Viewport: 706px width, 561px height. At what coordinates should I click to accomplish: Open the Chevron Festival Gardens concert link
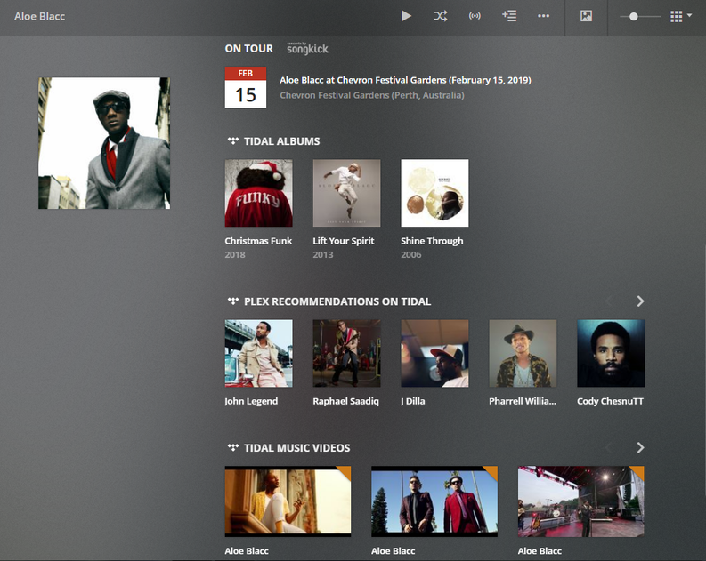(x=405, y=80)
